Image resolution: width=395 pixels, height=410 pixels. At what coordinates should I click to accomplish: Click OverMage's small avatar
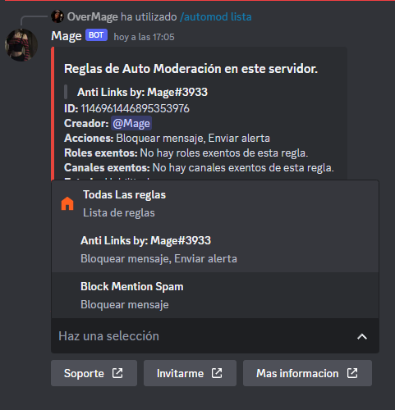[57, 16]
